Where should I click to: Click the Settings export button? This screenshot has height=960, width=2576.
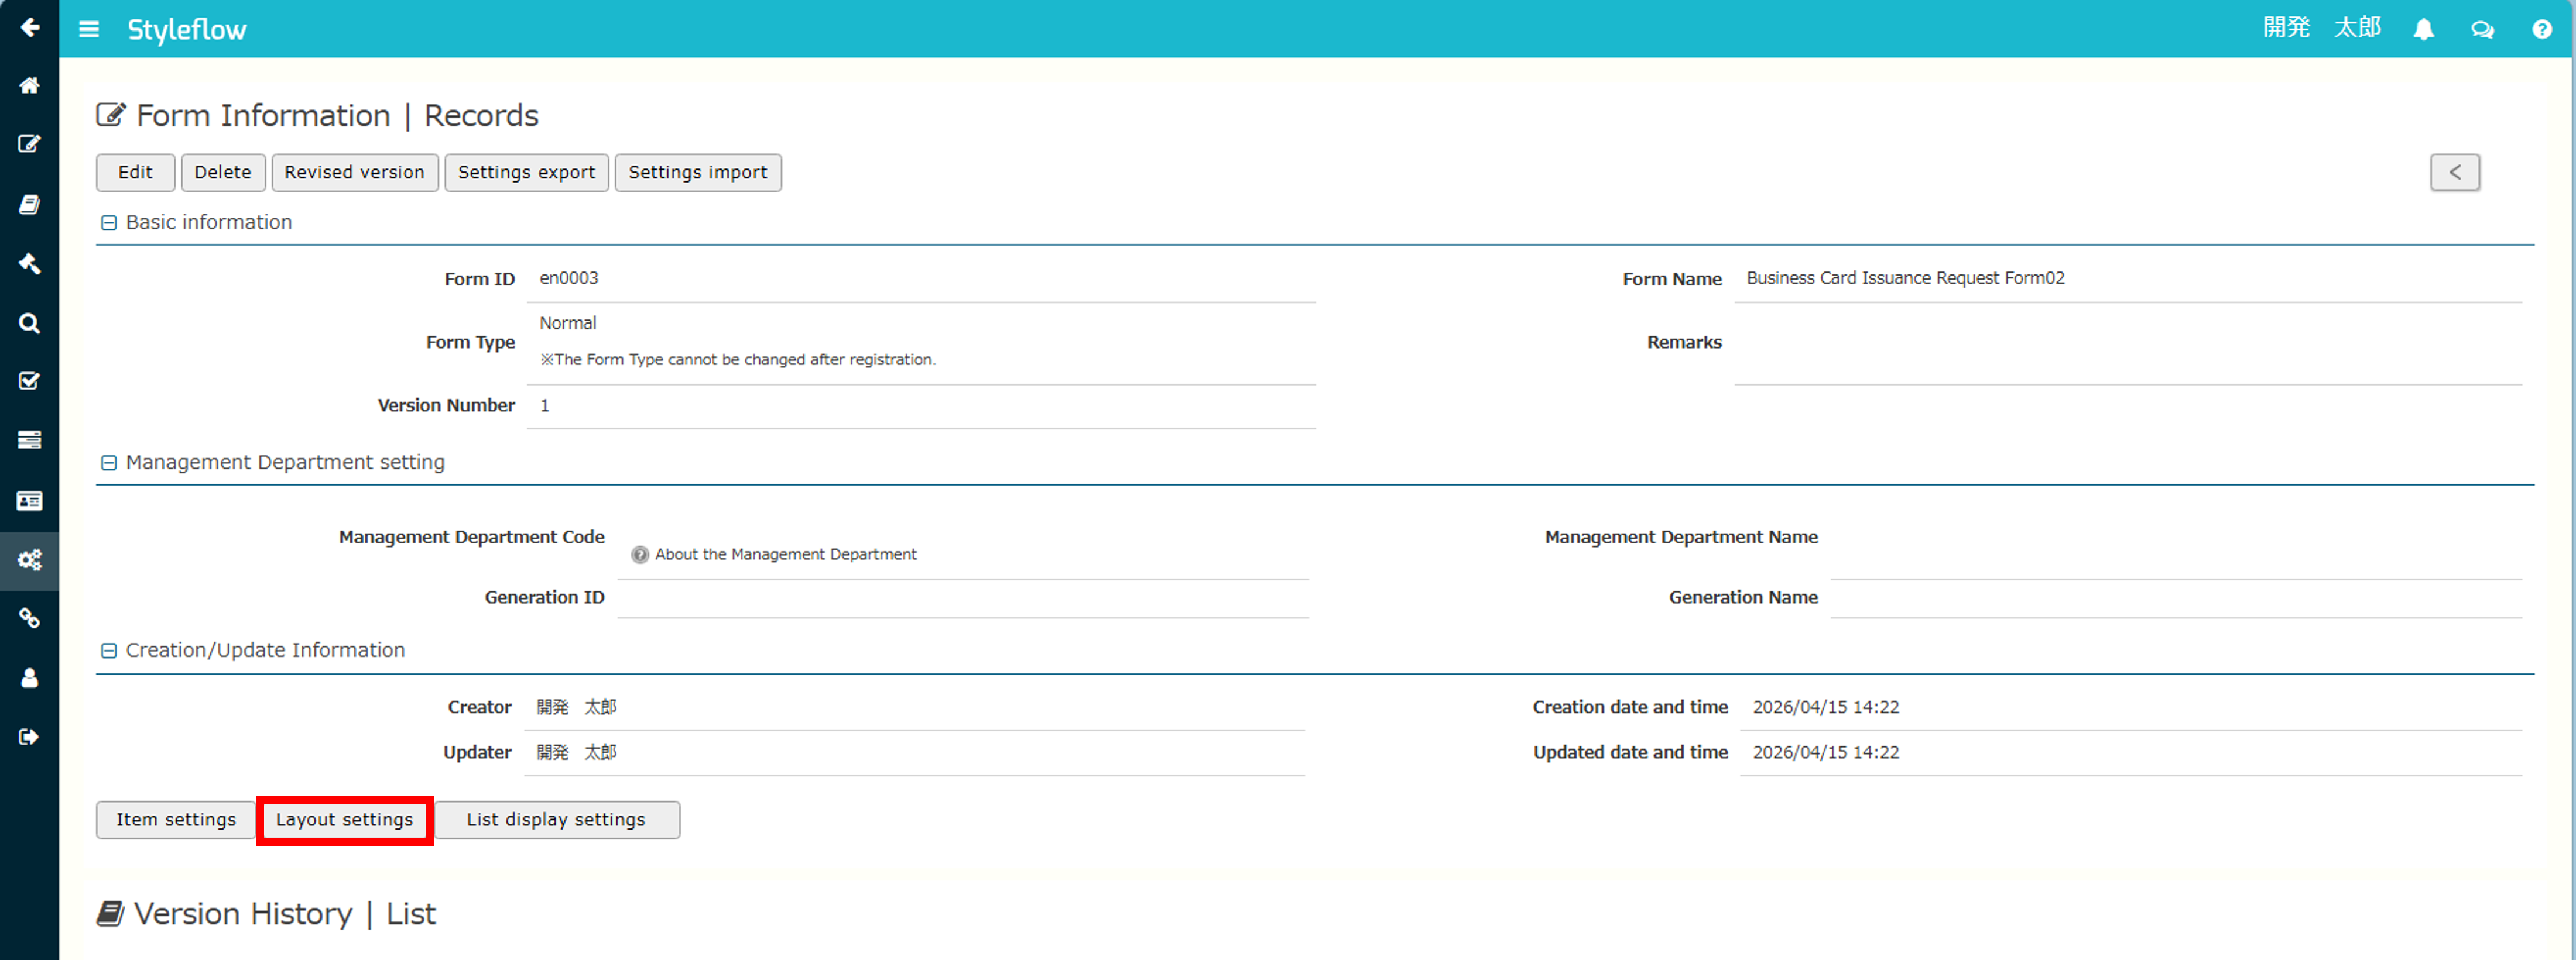click(527, 173)
